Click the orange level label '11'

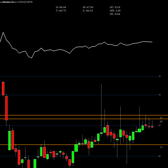161,148
